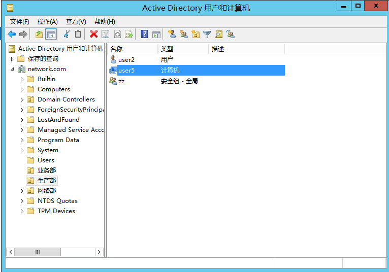The width and height of the screenshot is (389, 272).
Task: Open the 帮助(H) menu
Action: point(105,22)
